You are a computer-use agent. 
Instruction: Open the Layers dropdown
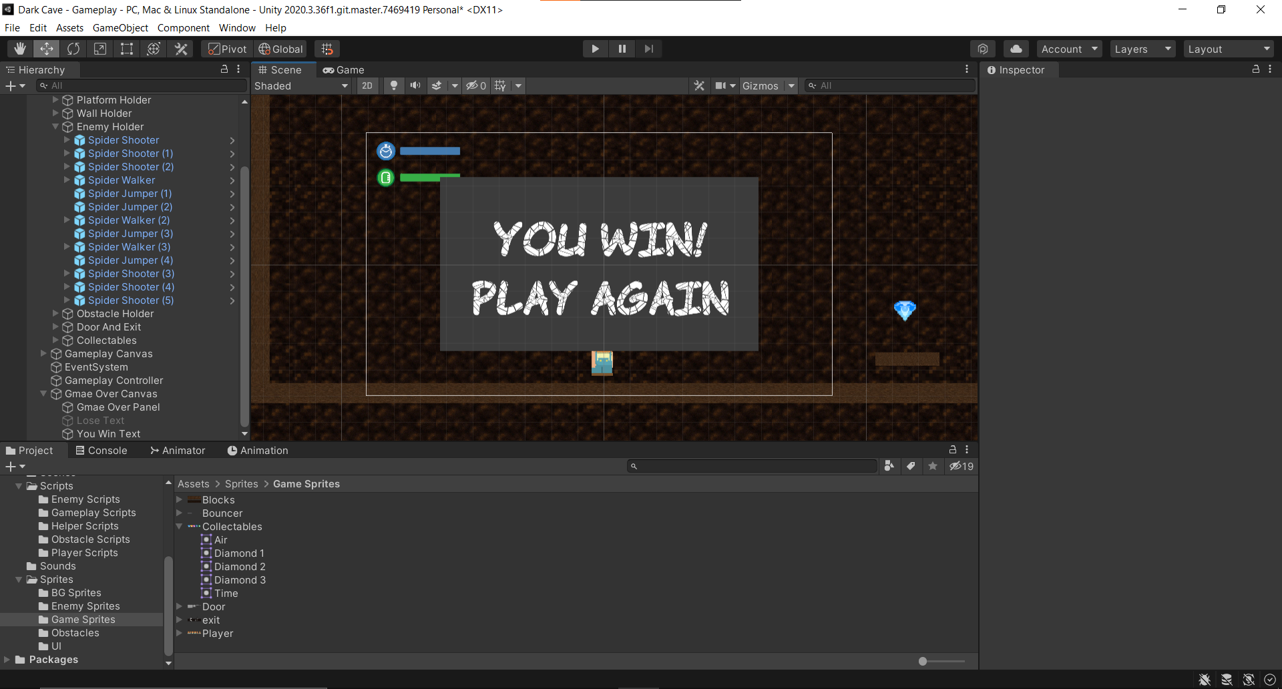[x=1142, y=48]
